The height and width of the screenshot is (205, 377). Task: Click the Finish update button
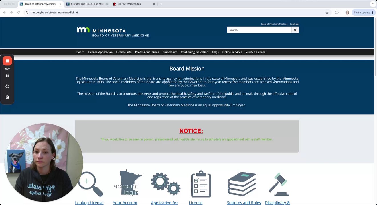click(x=364, y=13)
